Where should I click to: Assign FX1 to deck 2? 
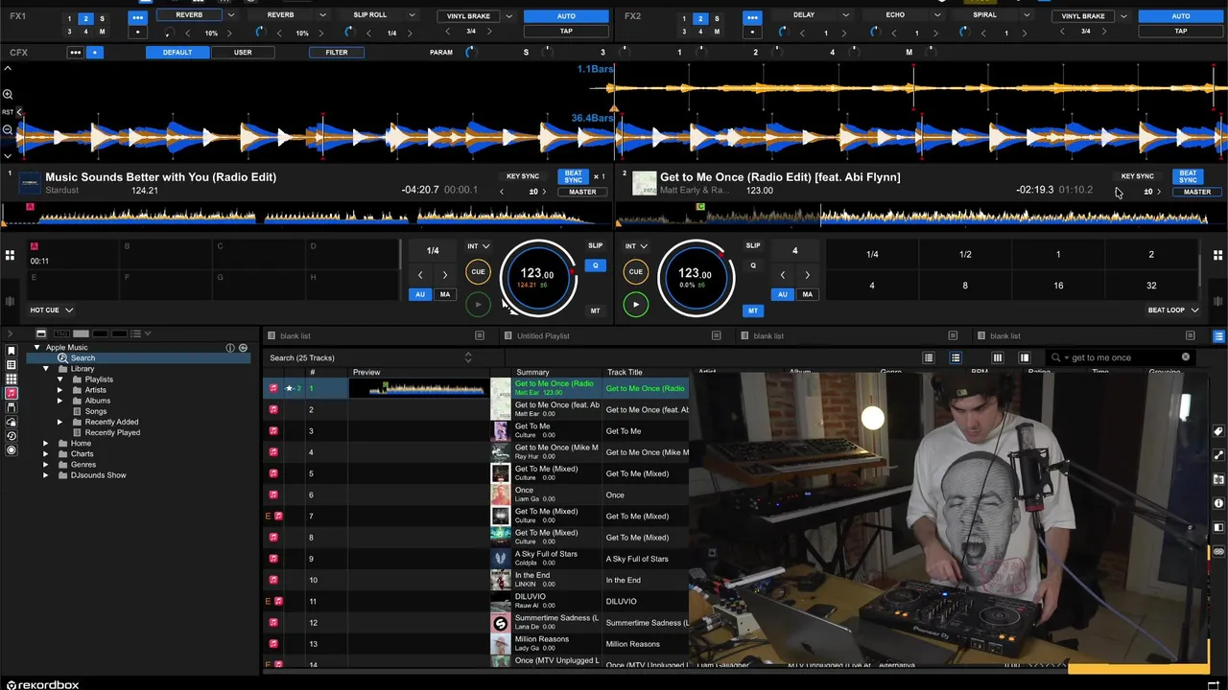point(85,19)
